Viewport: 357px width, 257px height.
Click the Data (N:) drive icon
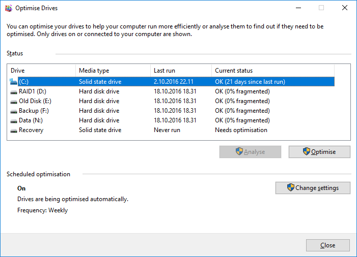click(x=14, y=121)
